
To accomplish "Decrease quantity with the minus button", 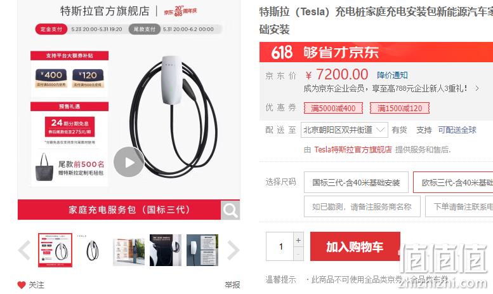I will pyautogui.click(x=298, y=254).
